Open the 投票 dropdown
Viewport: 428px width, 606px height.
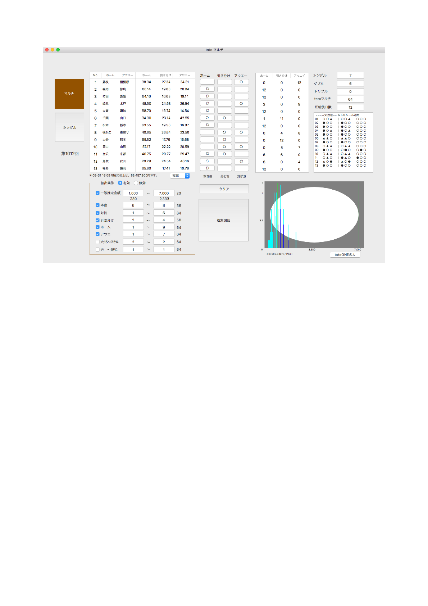point(180,176)
